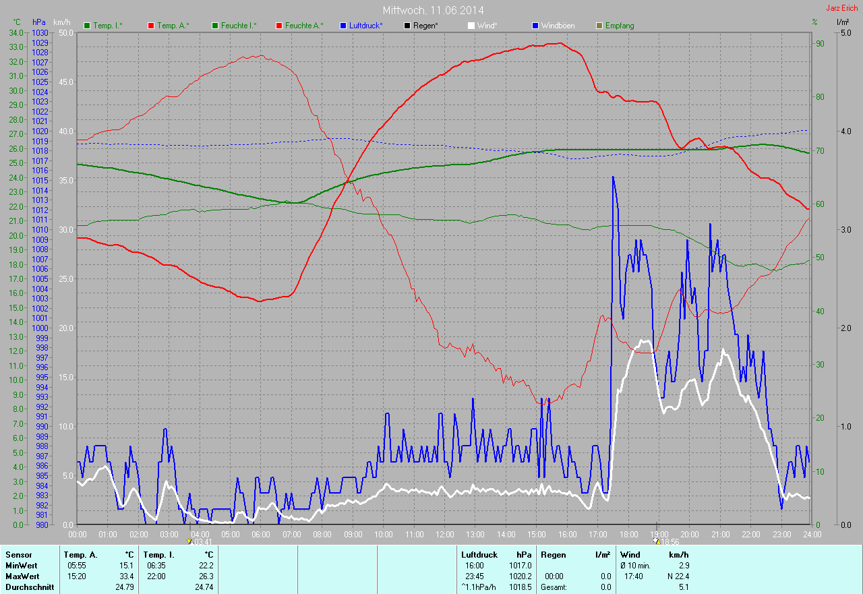
Task: Click the MinWert row label
Action: [x=20, y=566]
